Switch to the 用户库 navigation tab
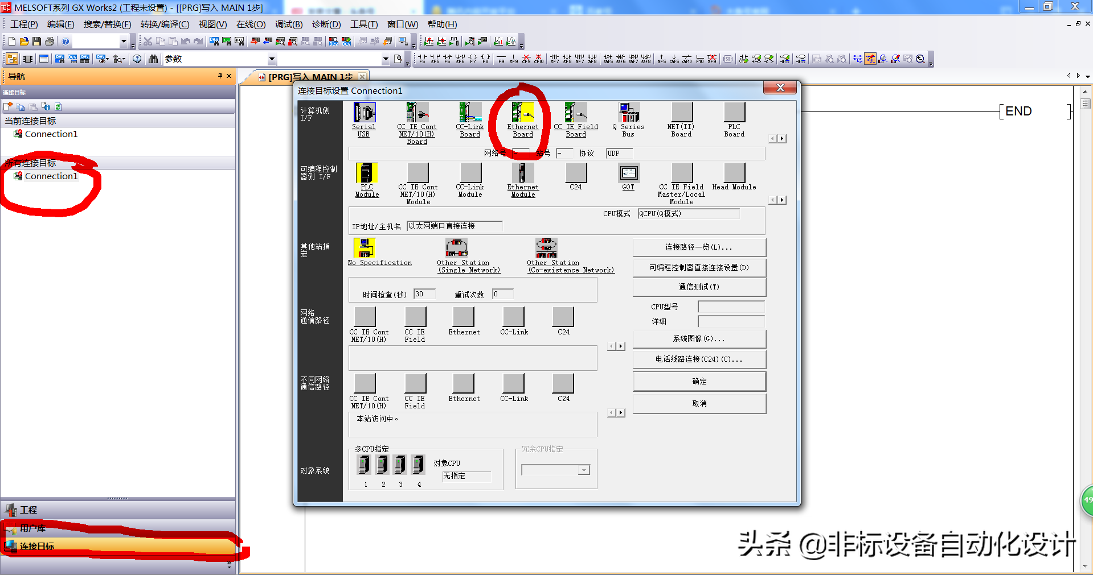Screen dimensions: 1093x575 [x=118, y=528]
